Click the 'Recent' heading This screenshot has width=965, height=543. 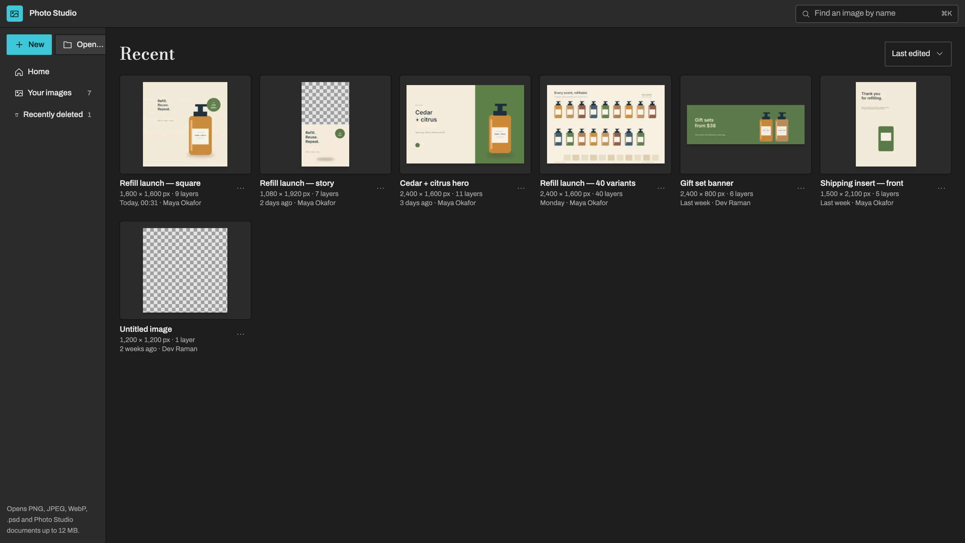147,54
